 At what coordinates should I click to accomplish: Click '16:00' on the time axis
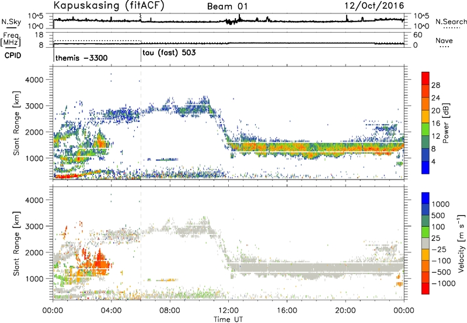click(x=287, y=311)
